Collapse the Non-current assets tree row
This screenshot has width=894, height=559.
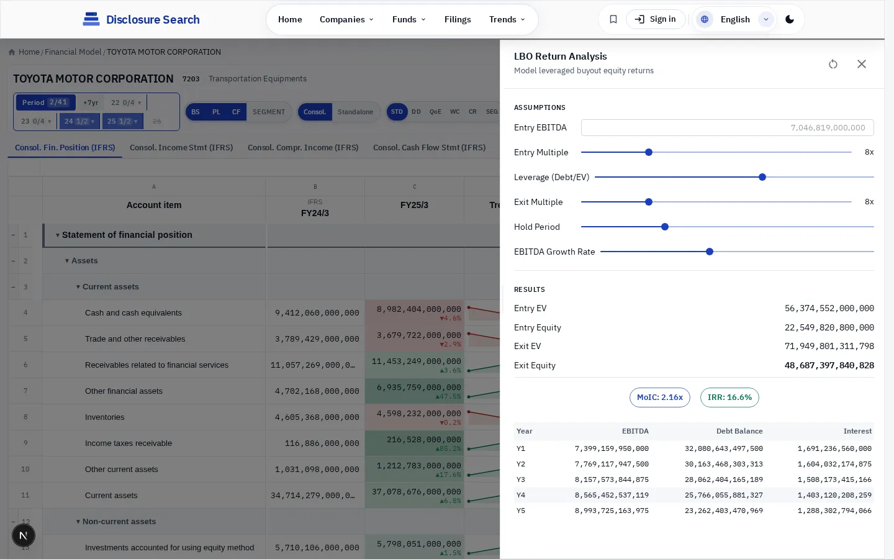(78, 522)
